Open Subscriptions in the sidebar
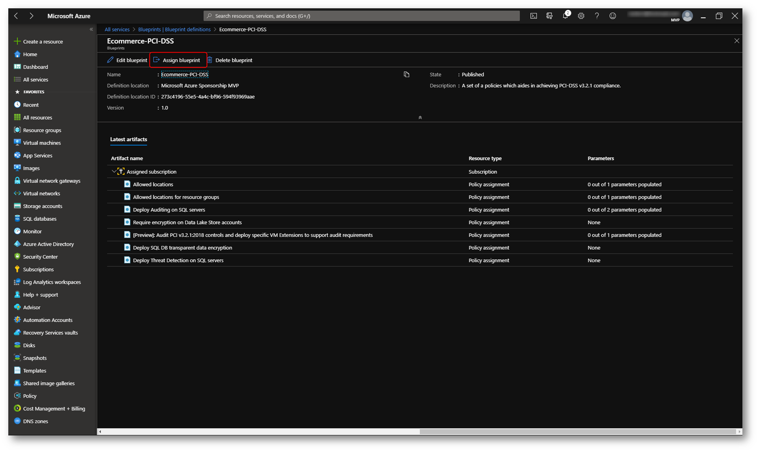759x452 pixels. pos(38,269)
